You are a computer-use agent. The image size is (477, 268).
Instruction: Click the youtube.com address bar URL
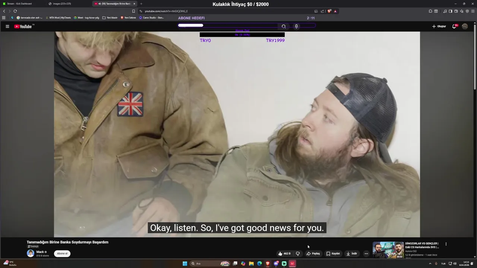tap(166, 11)
